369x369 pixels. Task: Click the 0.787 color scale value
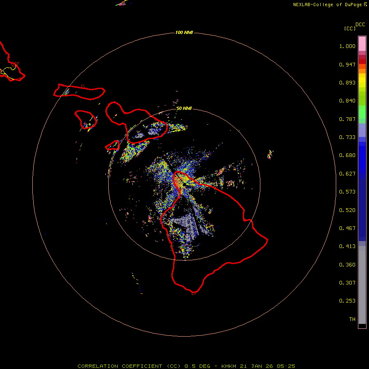(x=347, y=119)
